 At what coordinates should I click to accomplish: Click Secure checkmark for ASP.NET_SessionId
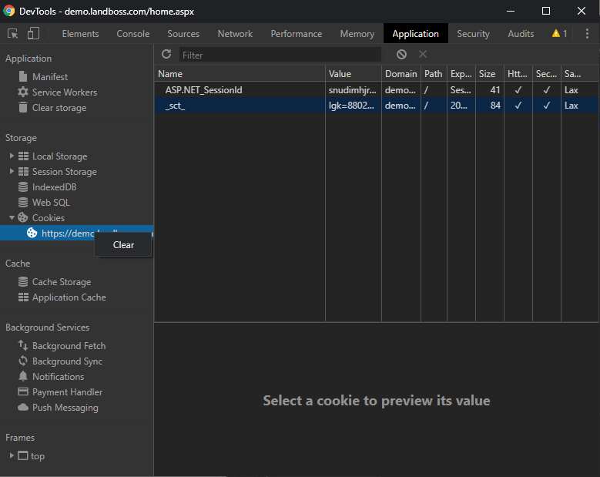[x=547, y=90]
